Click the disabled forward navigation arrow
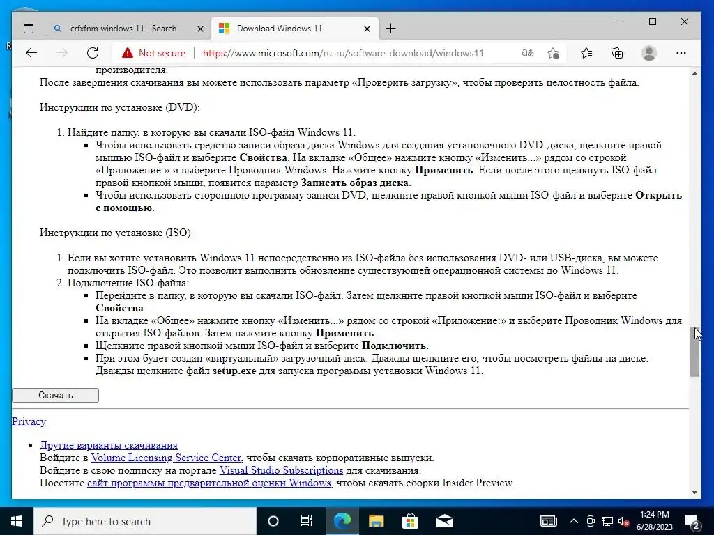This screenshot has height=535, width=714. click(x=62, y=53)
